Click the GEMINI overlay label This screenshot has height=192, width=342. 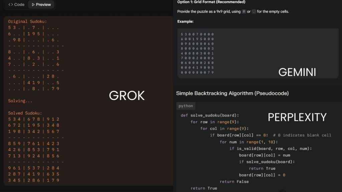tap(297, 72)
